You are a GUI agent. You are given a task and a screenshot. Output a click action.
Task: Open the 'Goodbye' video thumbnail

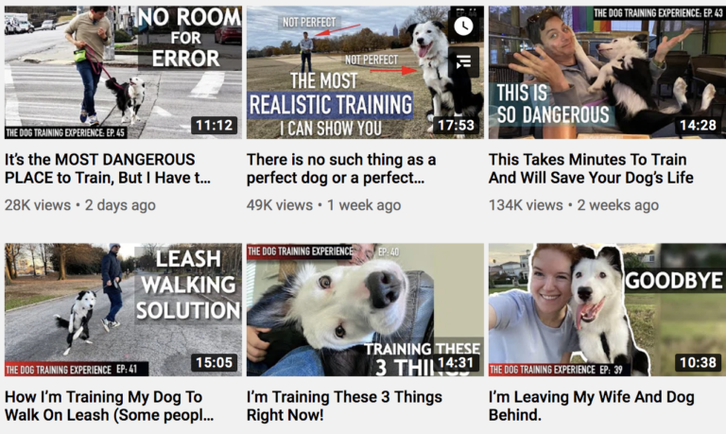[x=607, y=310]
